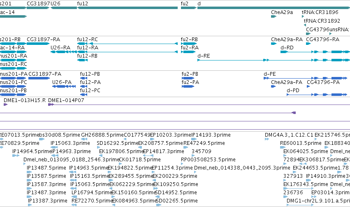Screen dimensions: 350x207
Task: Click the CG31897 gene feature
Action: coord(38,8)
